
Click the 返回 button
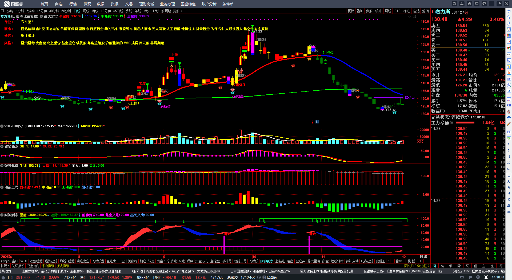click(426, 11)
